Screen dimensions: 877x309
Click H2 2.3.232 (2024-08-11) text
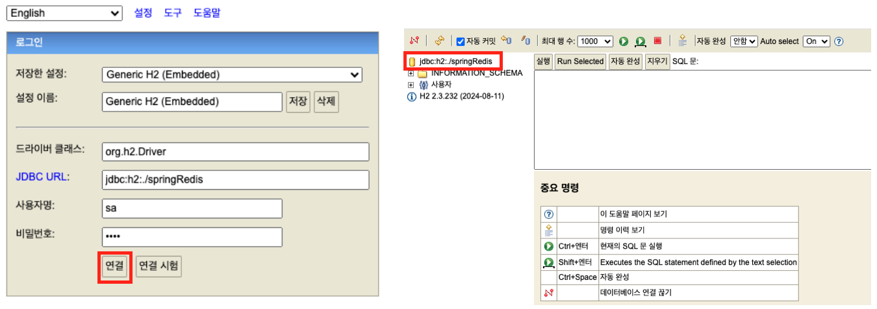(462, 97)
